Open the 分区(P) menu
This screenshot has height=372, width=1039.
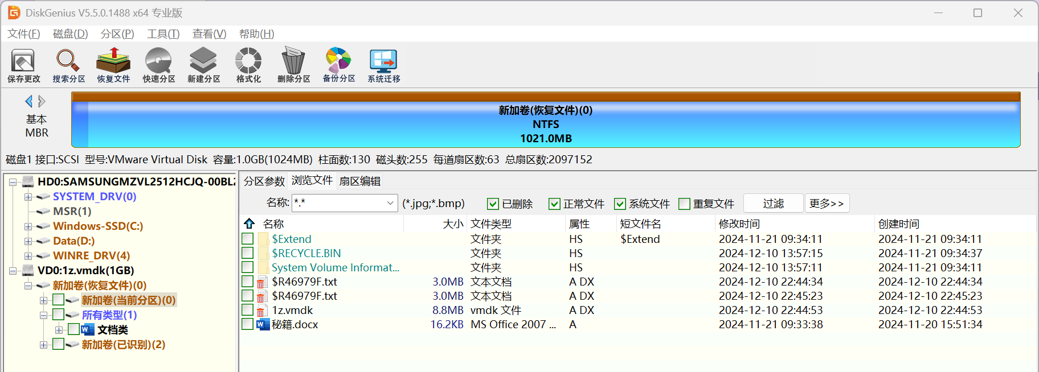coord(117,34)
